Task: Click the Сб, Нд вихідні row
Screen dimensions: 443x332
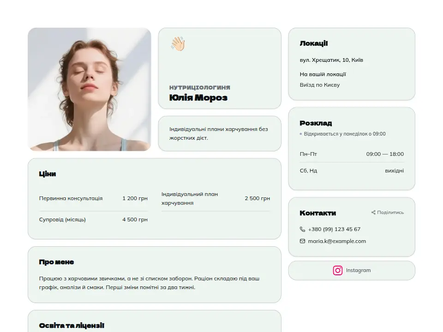Action: click(352, 171)
